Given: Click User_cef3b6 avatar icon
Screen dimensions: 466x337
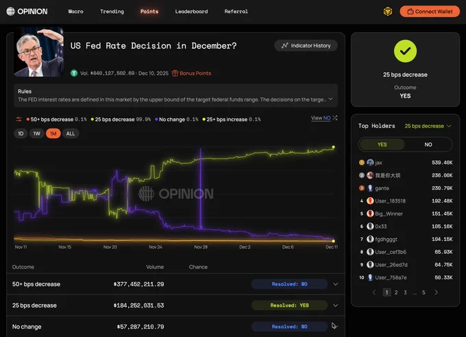Looking at the screenshot, I should (370, 252).
